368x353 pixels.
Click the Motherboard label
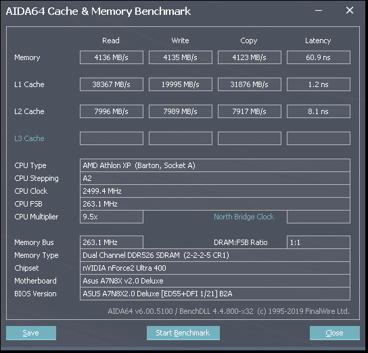click(x=35, y=281)
